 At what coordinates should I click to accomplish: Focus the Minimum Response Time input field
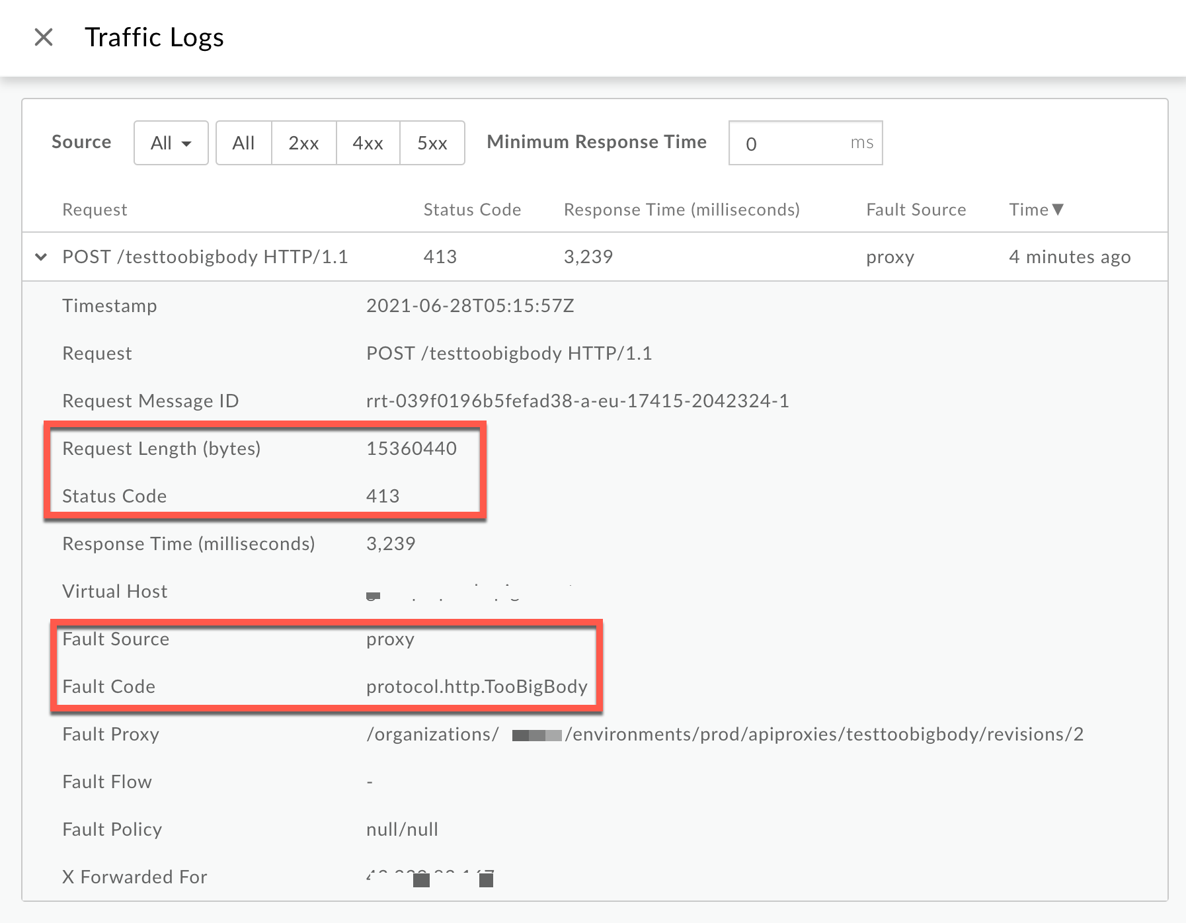point(793,143)
